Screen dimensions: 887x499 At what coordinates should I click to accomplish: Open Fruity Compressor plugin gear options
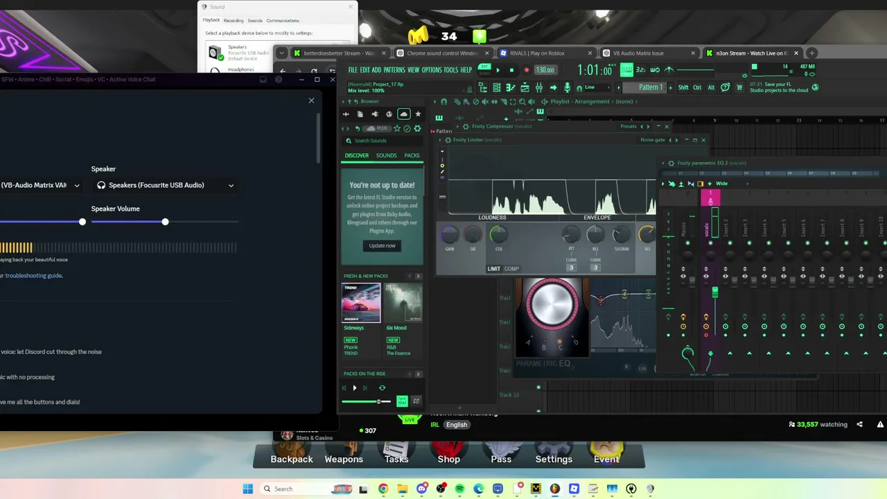466,127
